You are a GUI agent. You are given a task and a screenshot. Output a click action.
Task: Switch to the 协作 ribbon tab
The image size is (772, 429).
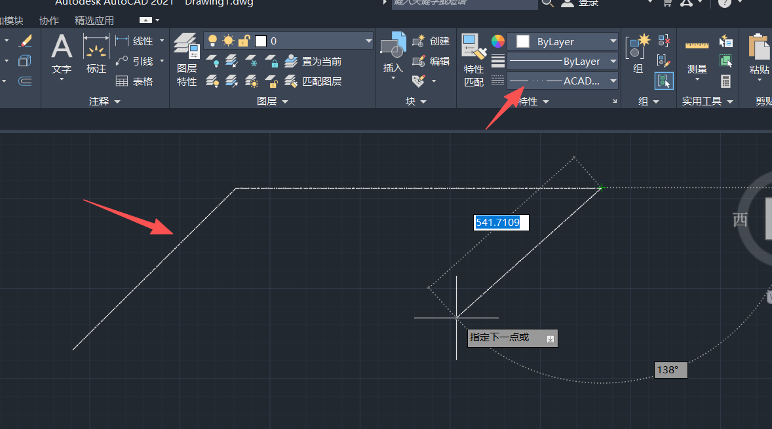pos(49,20)
